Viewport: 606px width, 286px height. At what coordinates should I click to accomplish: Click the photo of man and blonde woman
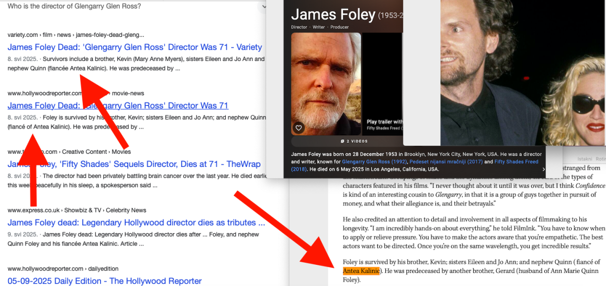(523, 73)
